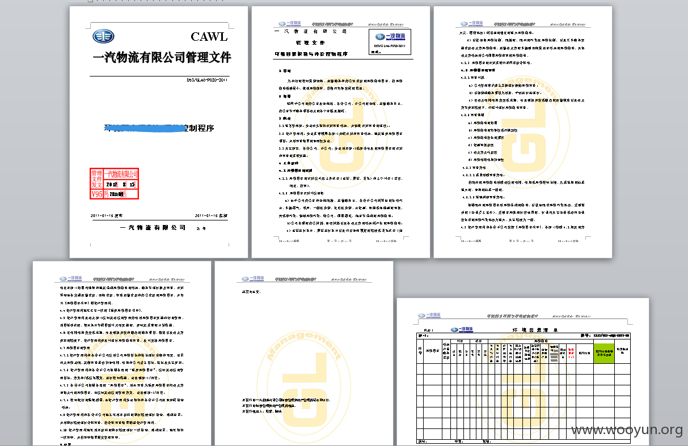Click the '管理文件' heading on page two
688x446 pixels.
(x=310, y=43)
